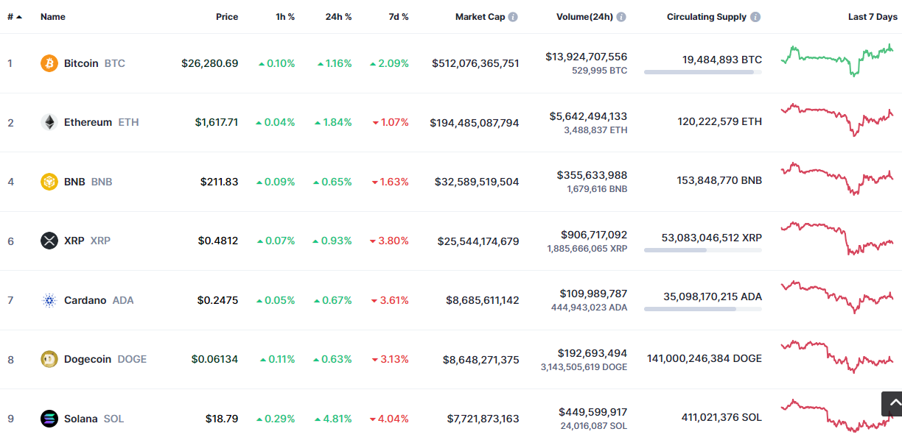Click BNB price $211.83

pyautogui.click(x=220, y=182)
